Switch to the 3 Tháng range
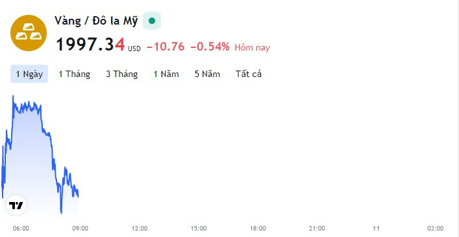Screen dimensions: 459x237 [122, 74]
